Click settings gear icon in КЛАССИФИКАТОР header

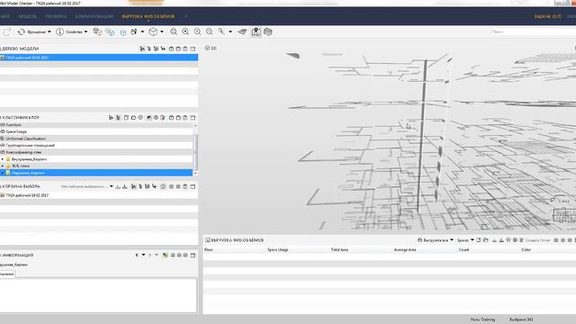click(156, 118)
